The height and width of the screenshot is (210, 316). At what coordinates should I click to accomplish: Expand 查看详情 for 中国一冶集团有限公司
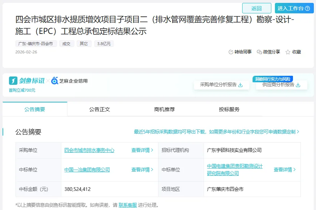click(142, 170)
